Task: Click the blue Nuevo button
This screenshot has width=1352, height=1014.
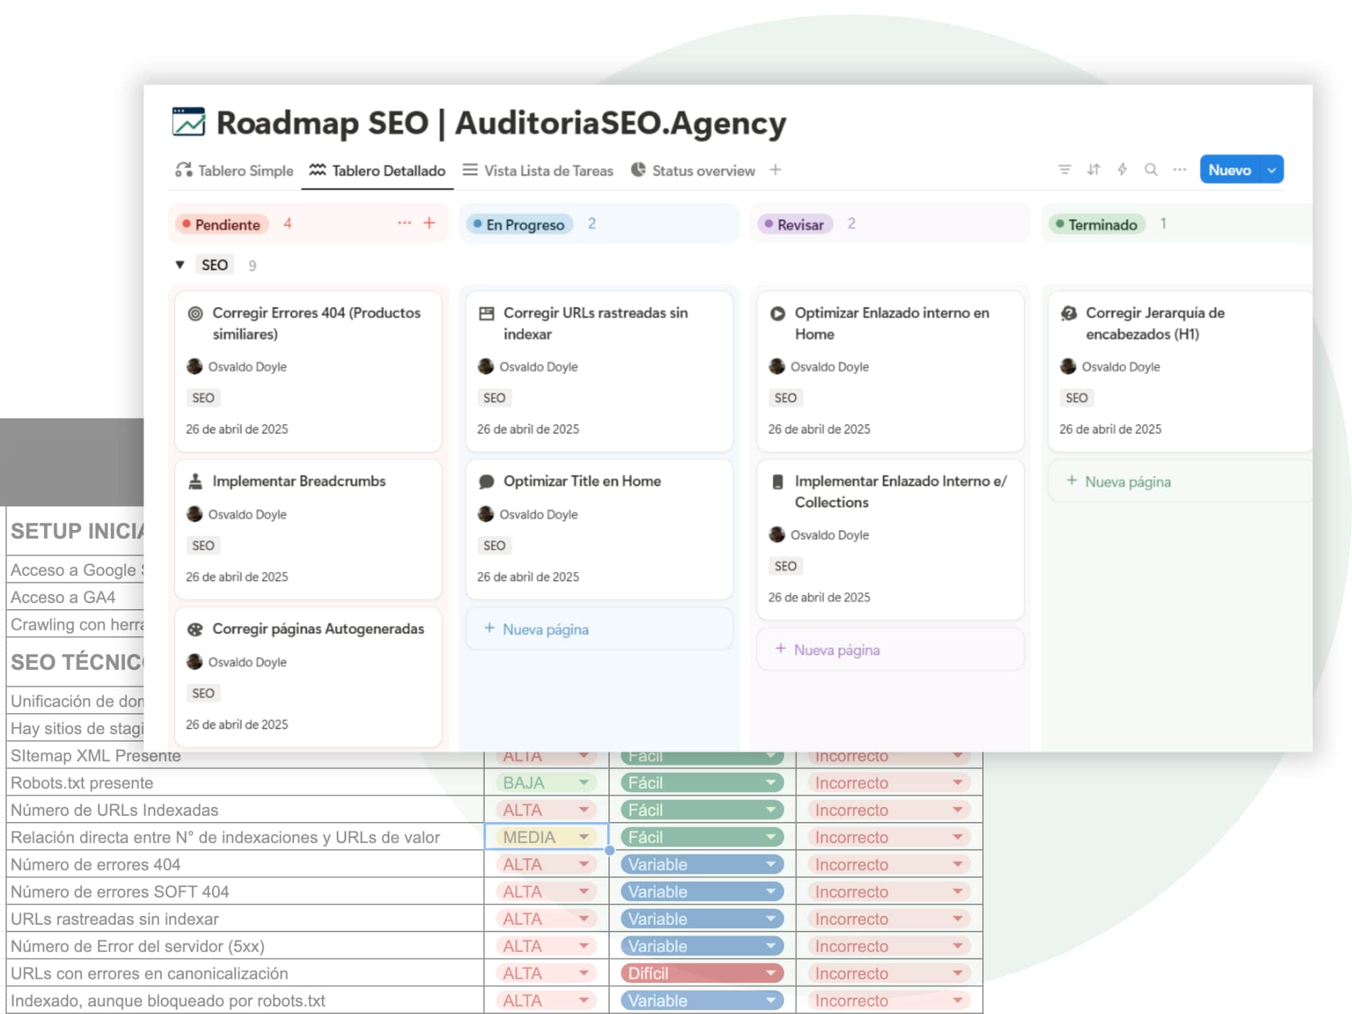Action: 1229,170
